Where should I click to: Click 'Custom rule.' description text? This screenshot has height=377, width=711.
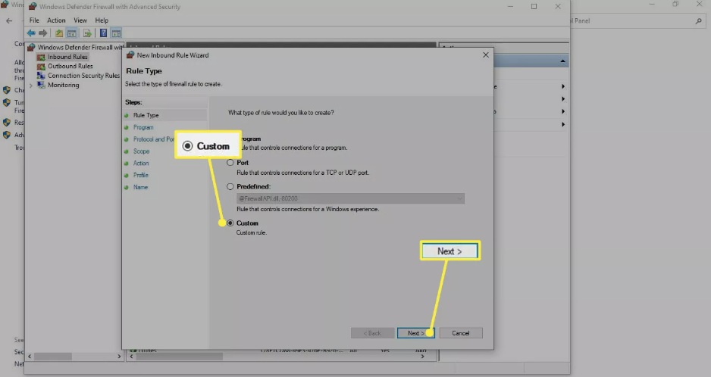251,232
